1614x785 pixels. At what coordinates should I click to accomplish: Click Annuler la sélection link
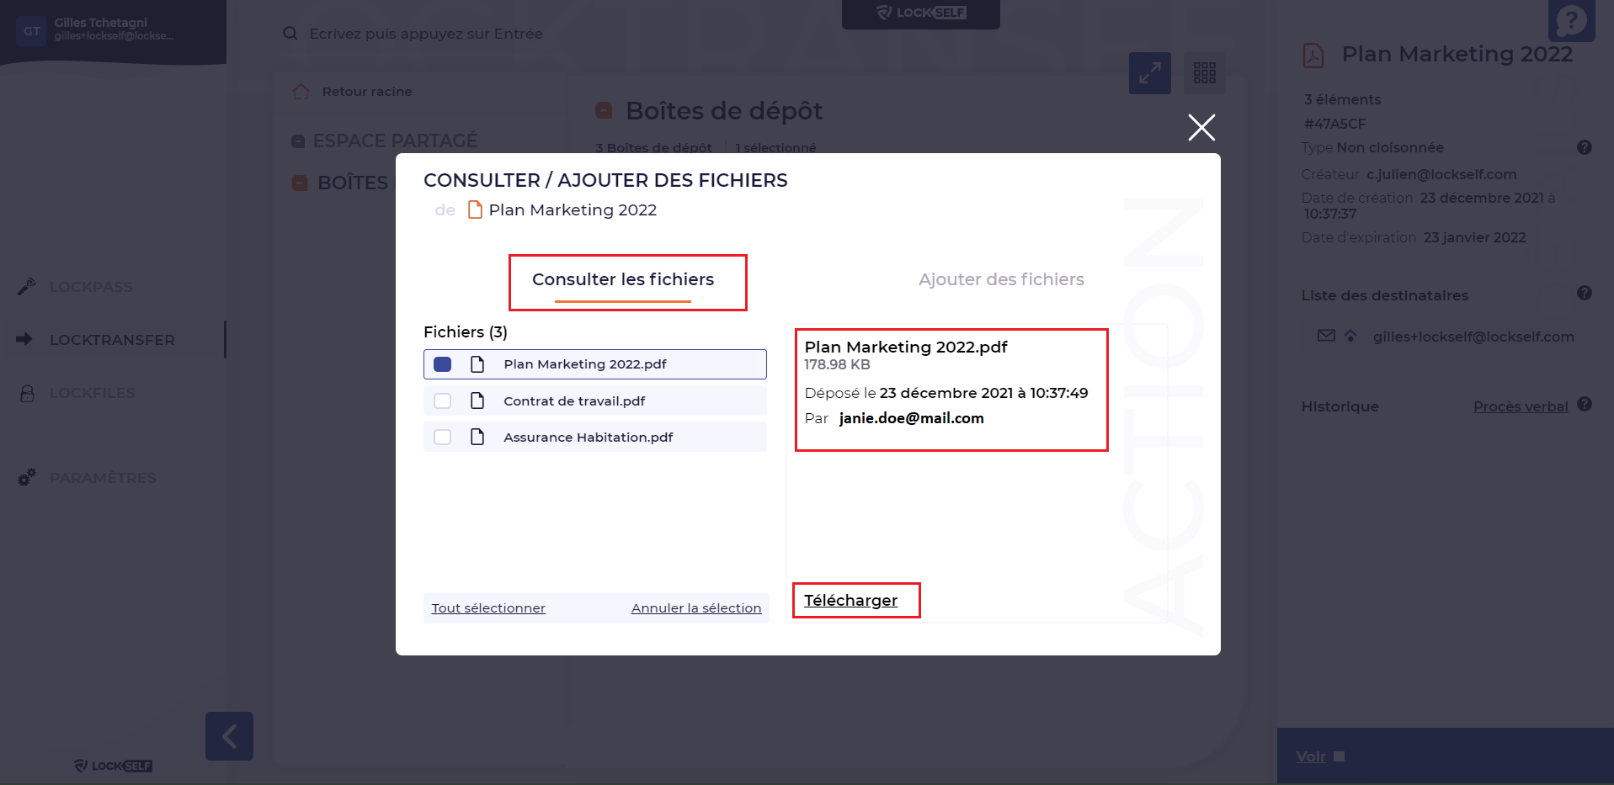click(696, 608)
